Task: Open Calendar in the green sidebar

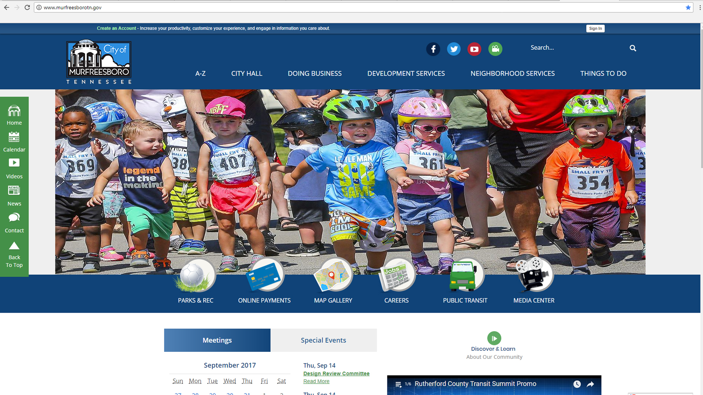Action: [x=14, y=142]
